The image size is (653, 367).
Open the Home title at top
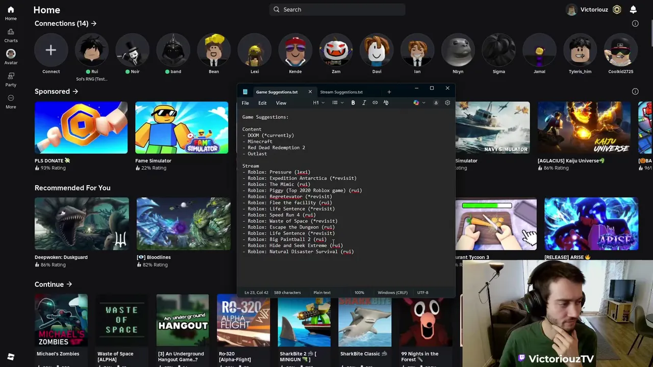(46, 10)
